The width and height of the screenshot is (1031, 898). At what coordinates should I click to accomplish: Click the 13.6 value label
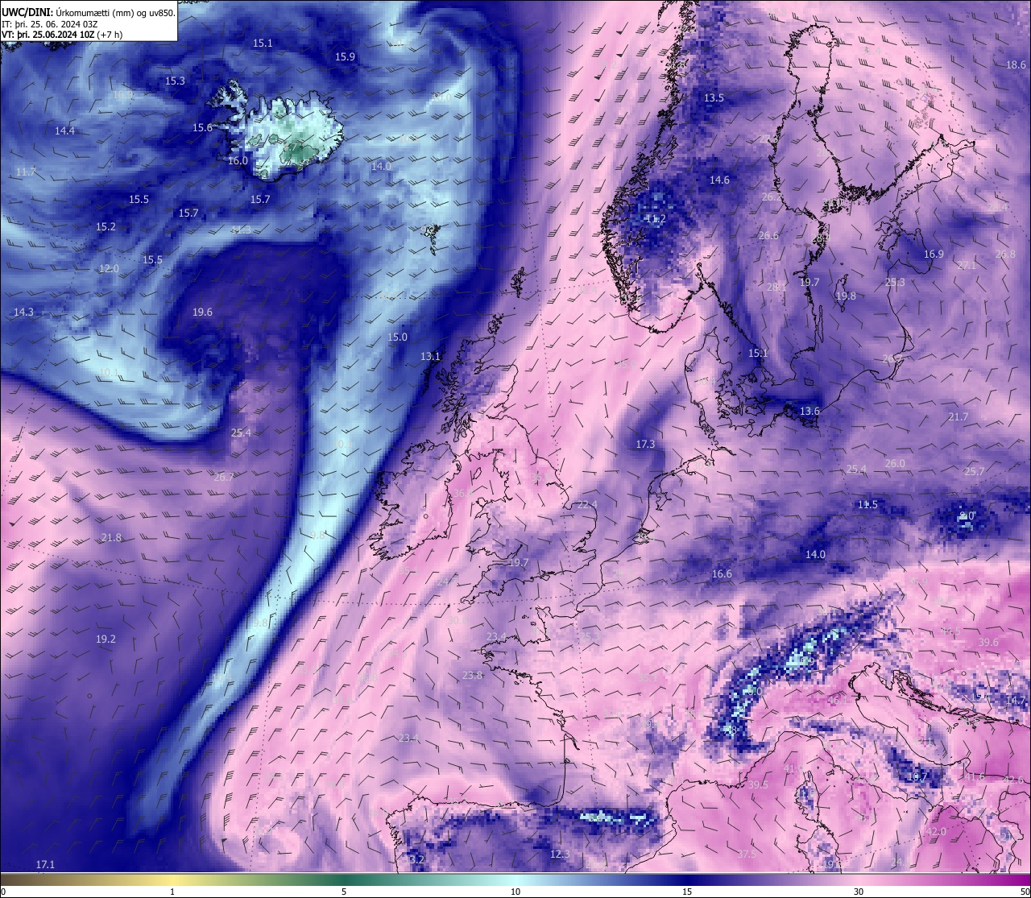pyautogui.click(x=809, y=411)
